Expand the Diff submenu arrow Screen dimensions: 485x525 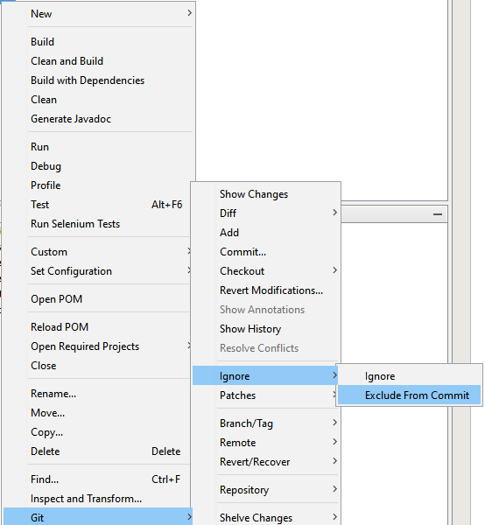(334, 213)
